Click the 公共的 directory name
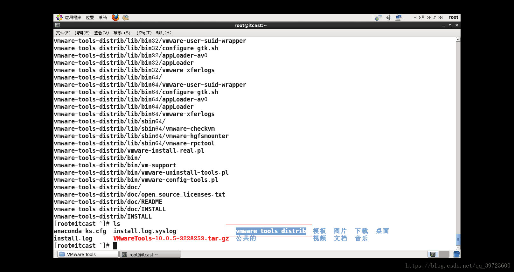Screen dimensions: 514x272 click(x=246, y=238)
